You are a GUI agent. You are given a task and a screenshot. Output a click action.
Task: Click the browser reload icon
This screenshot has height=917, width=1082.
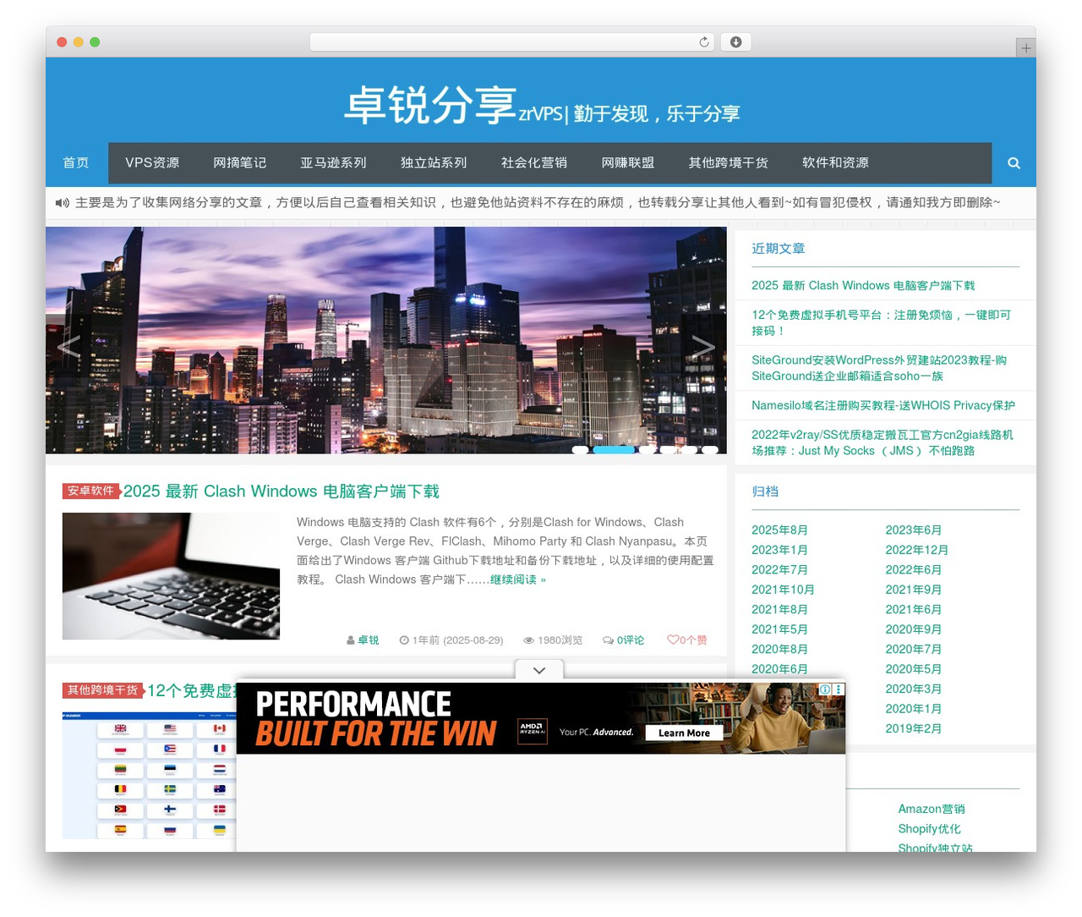coord(704,42)
